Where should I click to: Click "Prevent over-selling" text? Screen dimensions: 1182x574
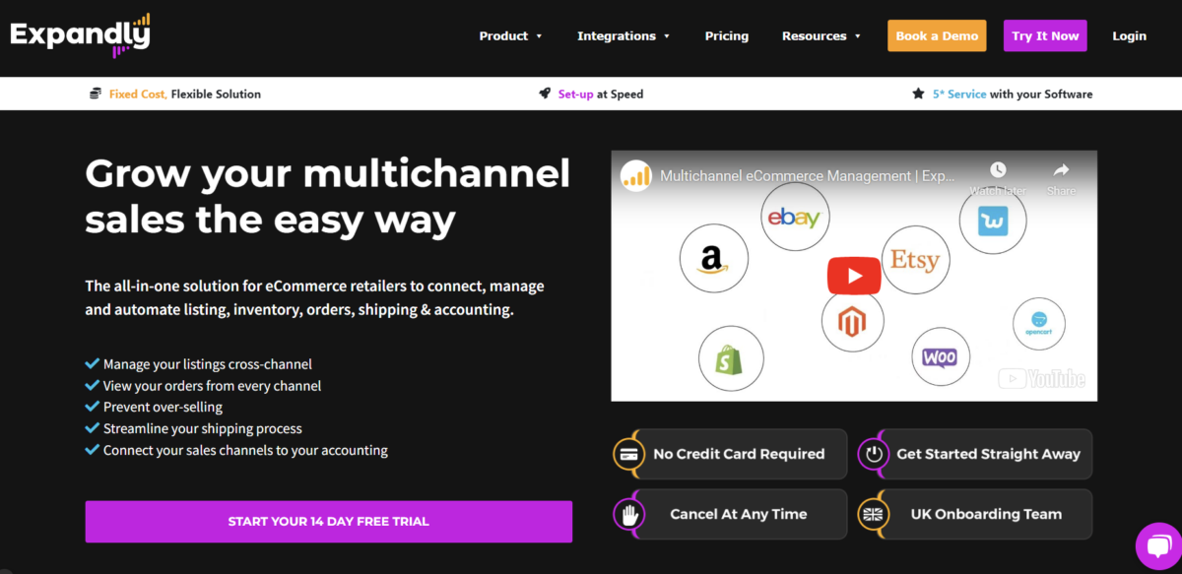point(163,407)
